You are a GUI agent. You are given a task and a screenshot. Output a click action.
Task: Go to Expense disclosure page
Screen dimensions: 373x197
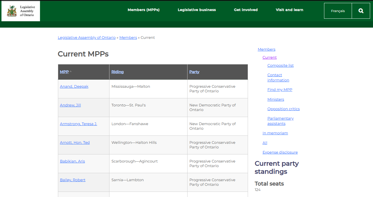click(x=280, y=152)
